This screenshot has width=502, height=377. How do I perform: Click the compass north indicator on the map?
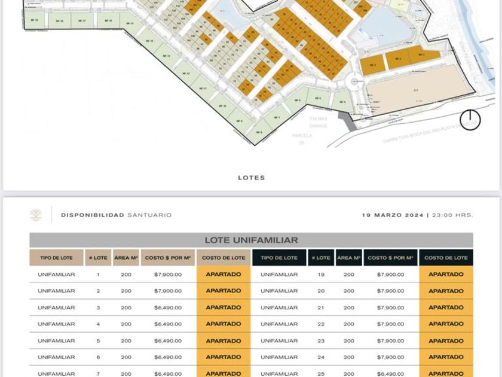pyautogui.click(x=470, y=120)
